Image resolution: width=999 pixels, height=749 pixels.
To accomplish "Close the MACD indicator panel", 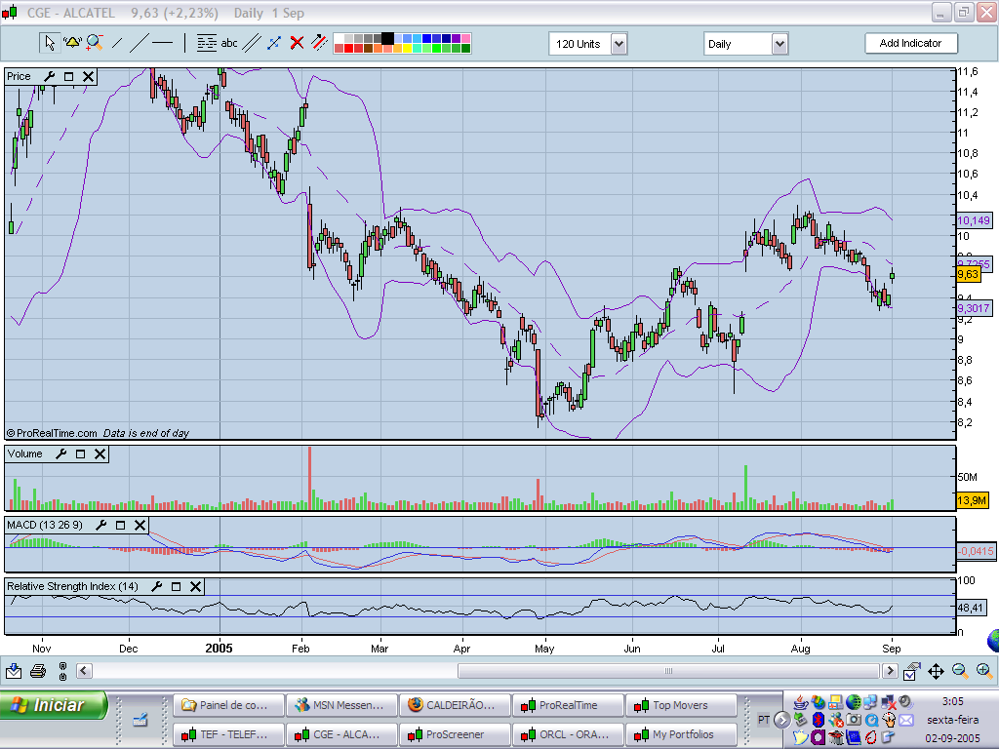I will click(x=140, y=525).
